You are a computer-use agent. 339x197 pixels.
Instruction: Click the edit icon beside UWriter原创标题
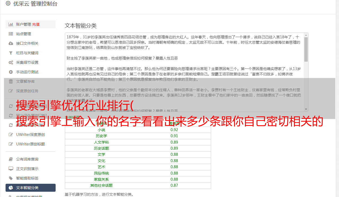click(11, 144)
